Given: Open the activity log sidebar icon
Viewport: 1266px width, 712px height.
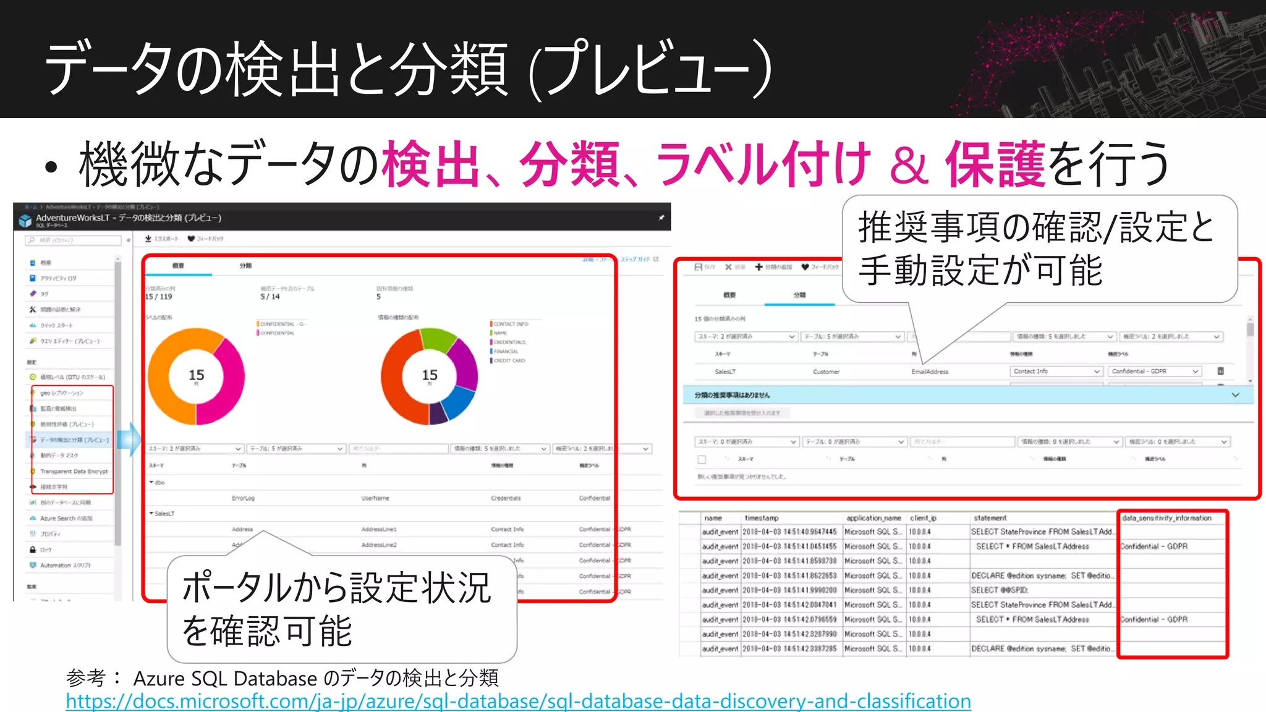Looking at the screenshot, I should [33, 278].
